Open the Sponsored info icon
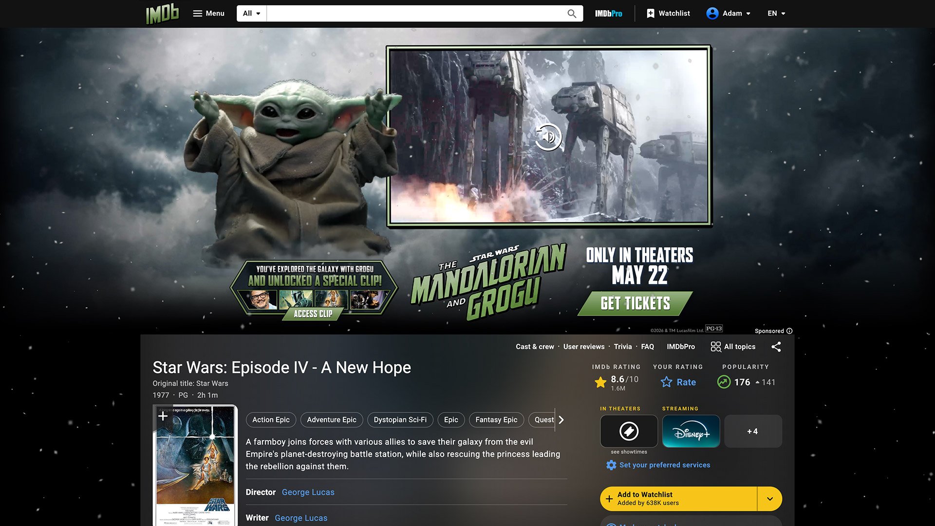The image size is (935, 526). coord(789,331)
